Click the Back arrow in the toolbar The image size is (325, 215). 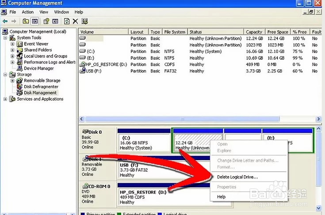pos(5,21)
